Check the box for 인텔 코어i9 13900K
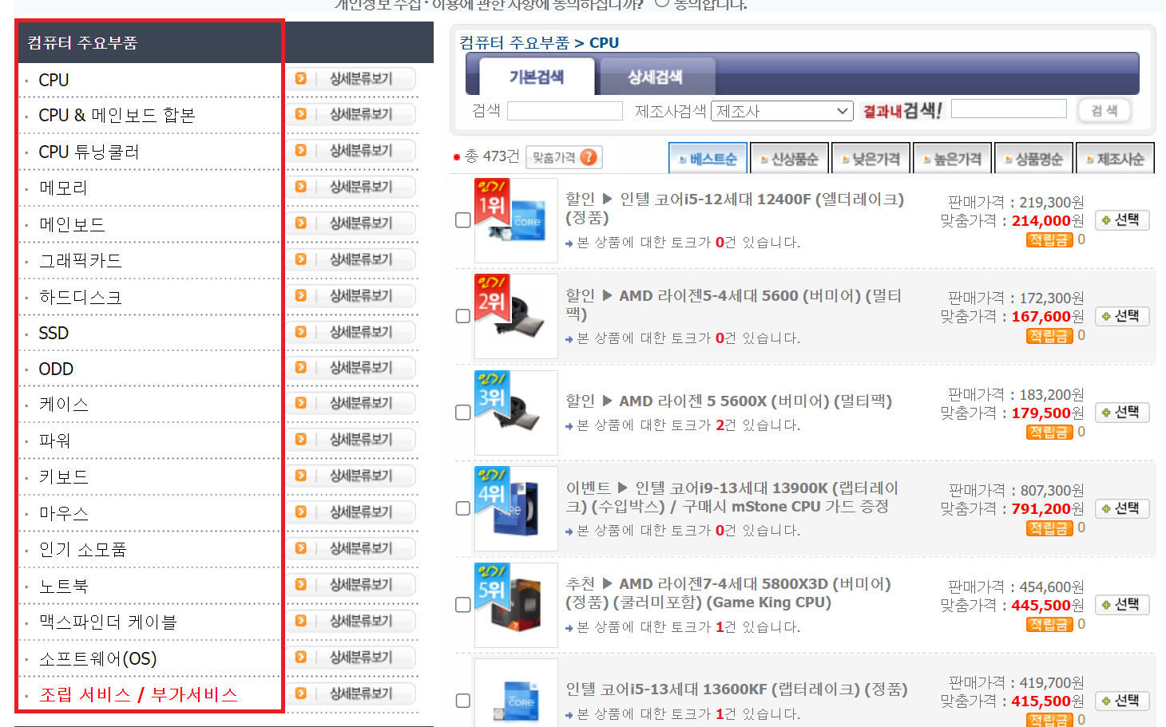Viewport: 1166px width, 727px height. (x=462, y=508)
